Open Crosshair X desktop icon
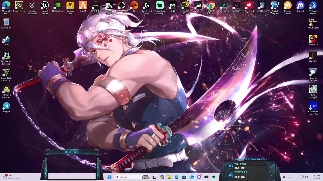 [121, 7]
